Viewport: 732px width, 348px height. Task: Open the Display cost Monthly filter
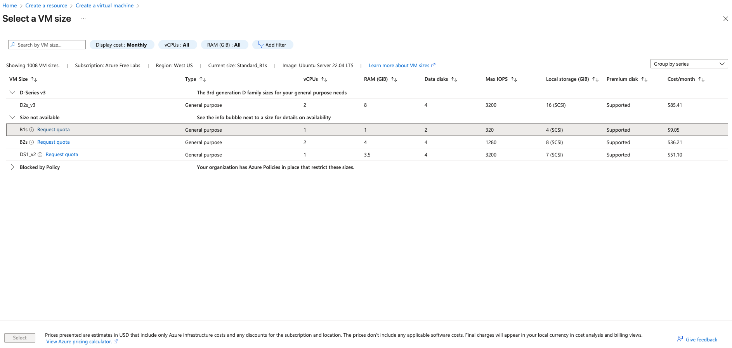[121, 45]
